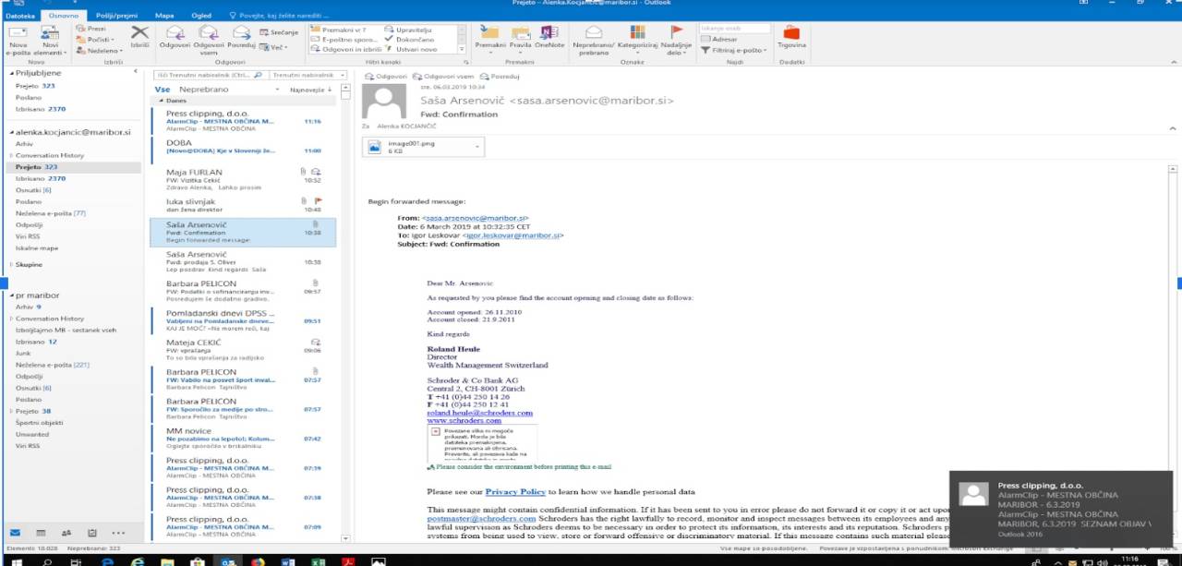Viewport: 1182px width, 566px height.
Task: Toggle the red flag on luka slivnjak message
Action: coord(319,199)
